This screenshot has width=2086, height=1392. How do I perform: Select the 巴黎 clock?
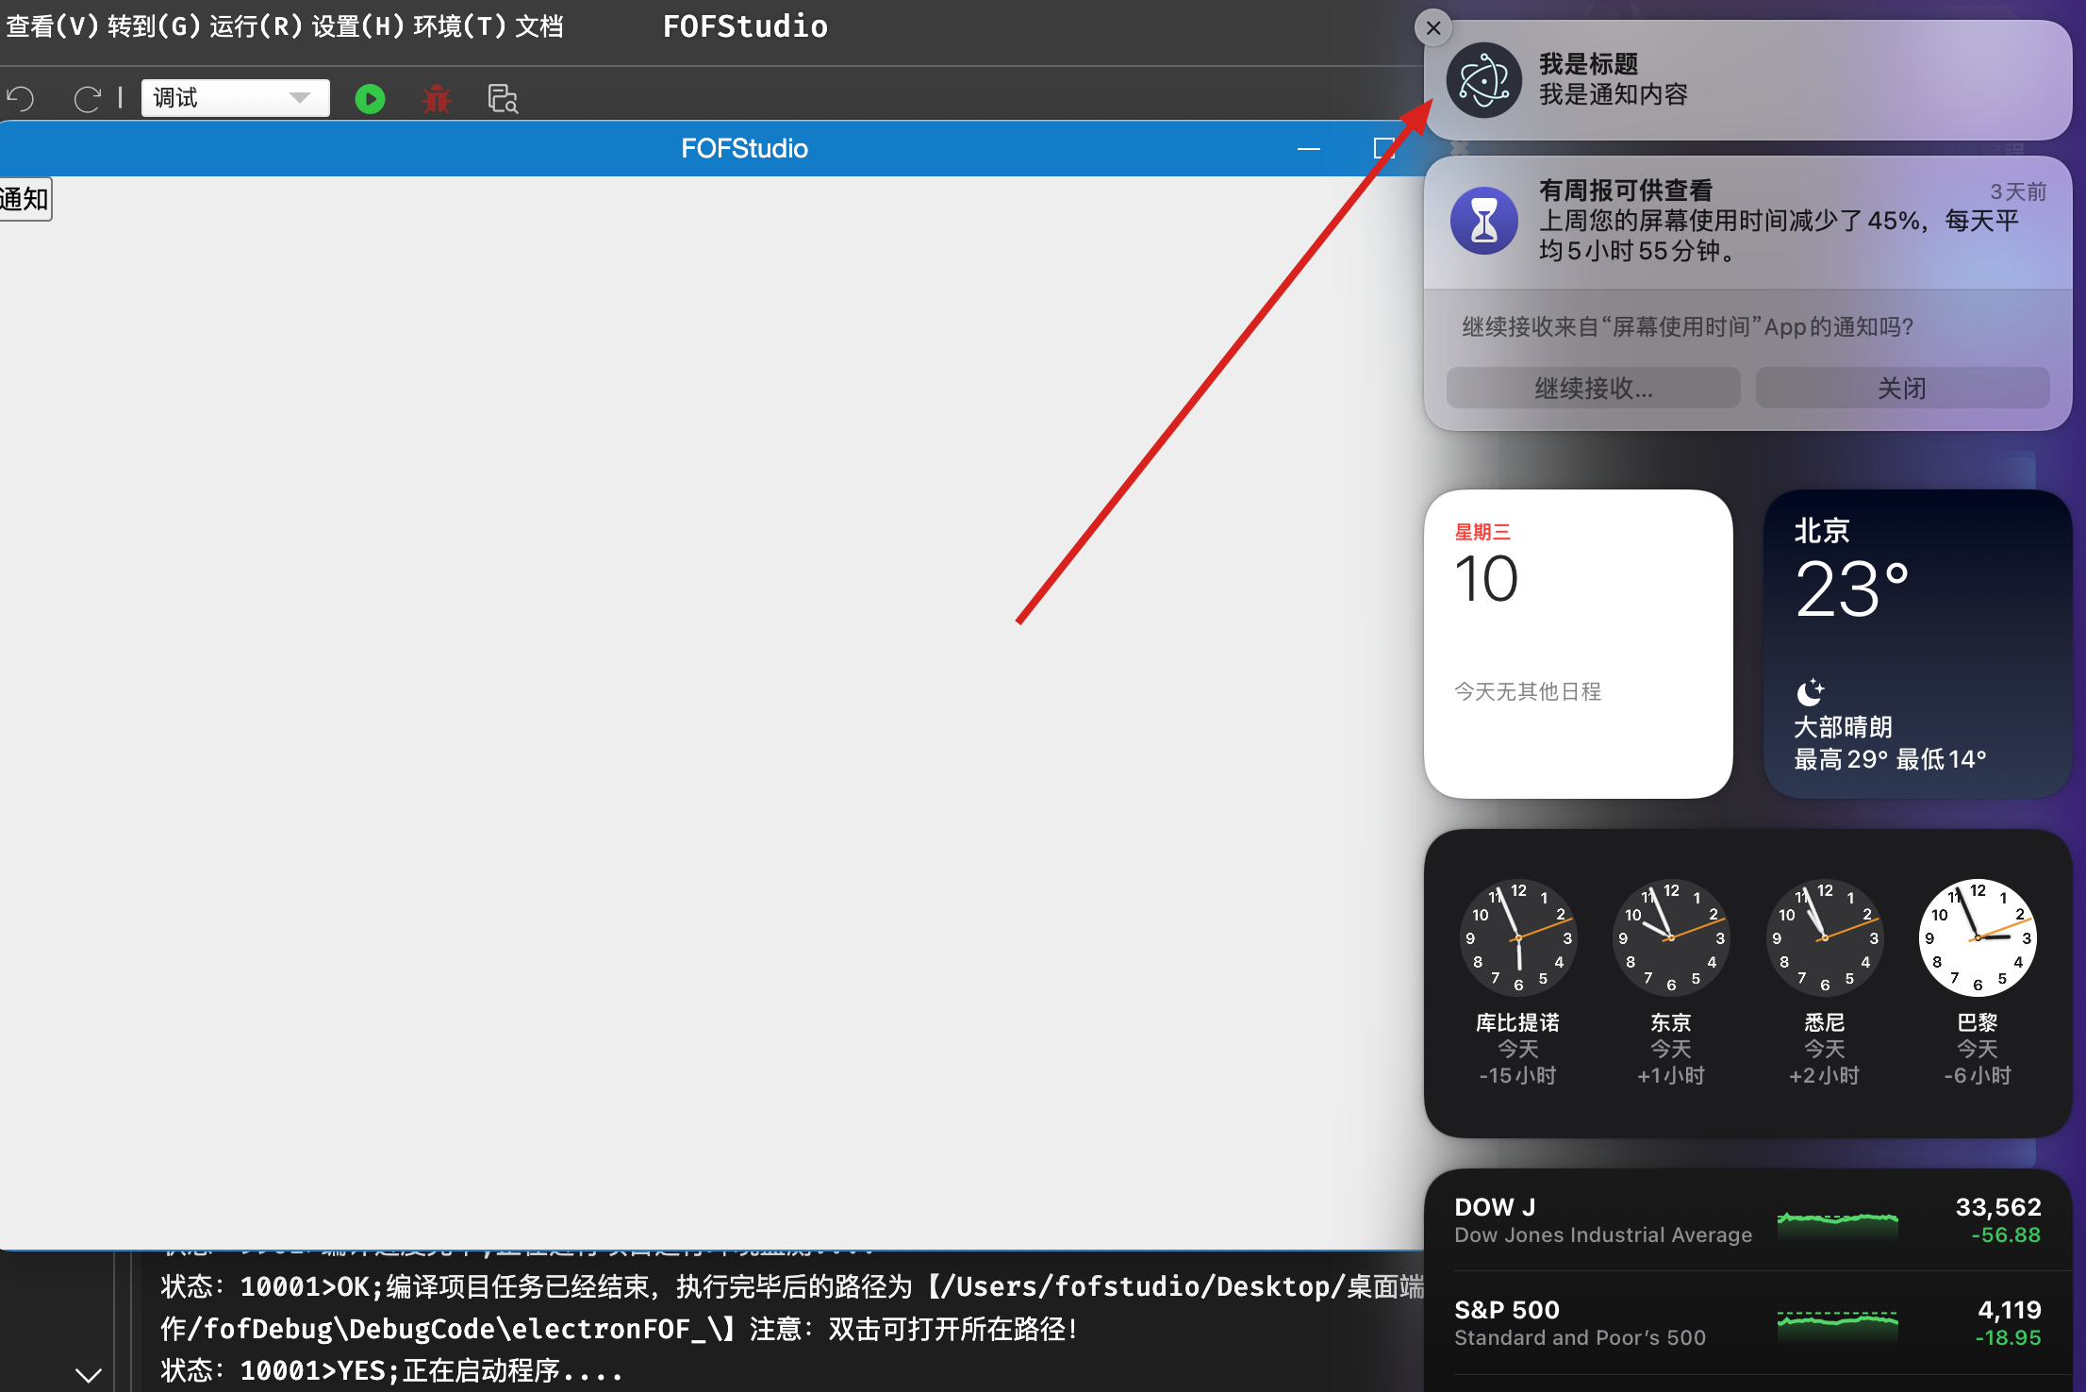point(1978,983)
